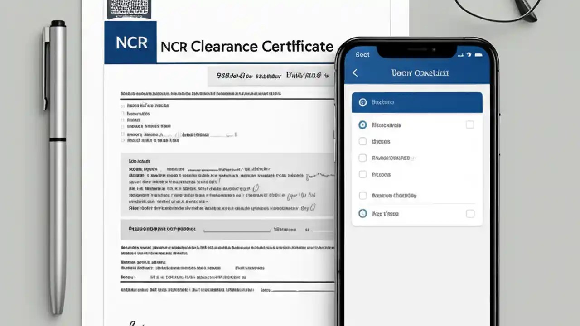This screenshot has width=580, height=326.
Task: Tap the battery indicator in the status bar
Action: (478, 54)
